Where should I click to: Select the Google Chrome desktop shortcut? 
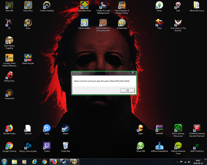9,147
